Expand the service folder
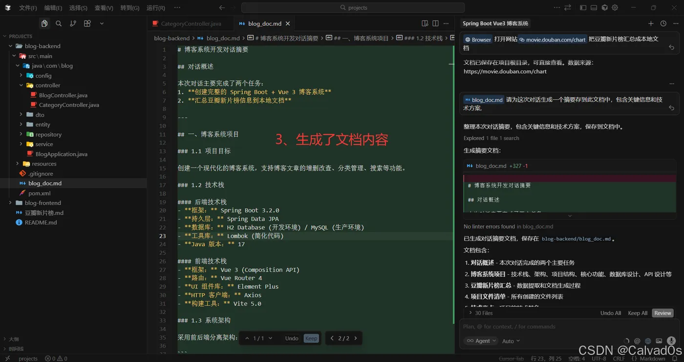 tap(21, 144)
